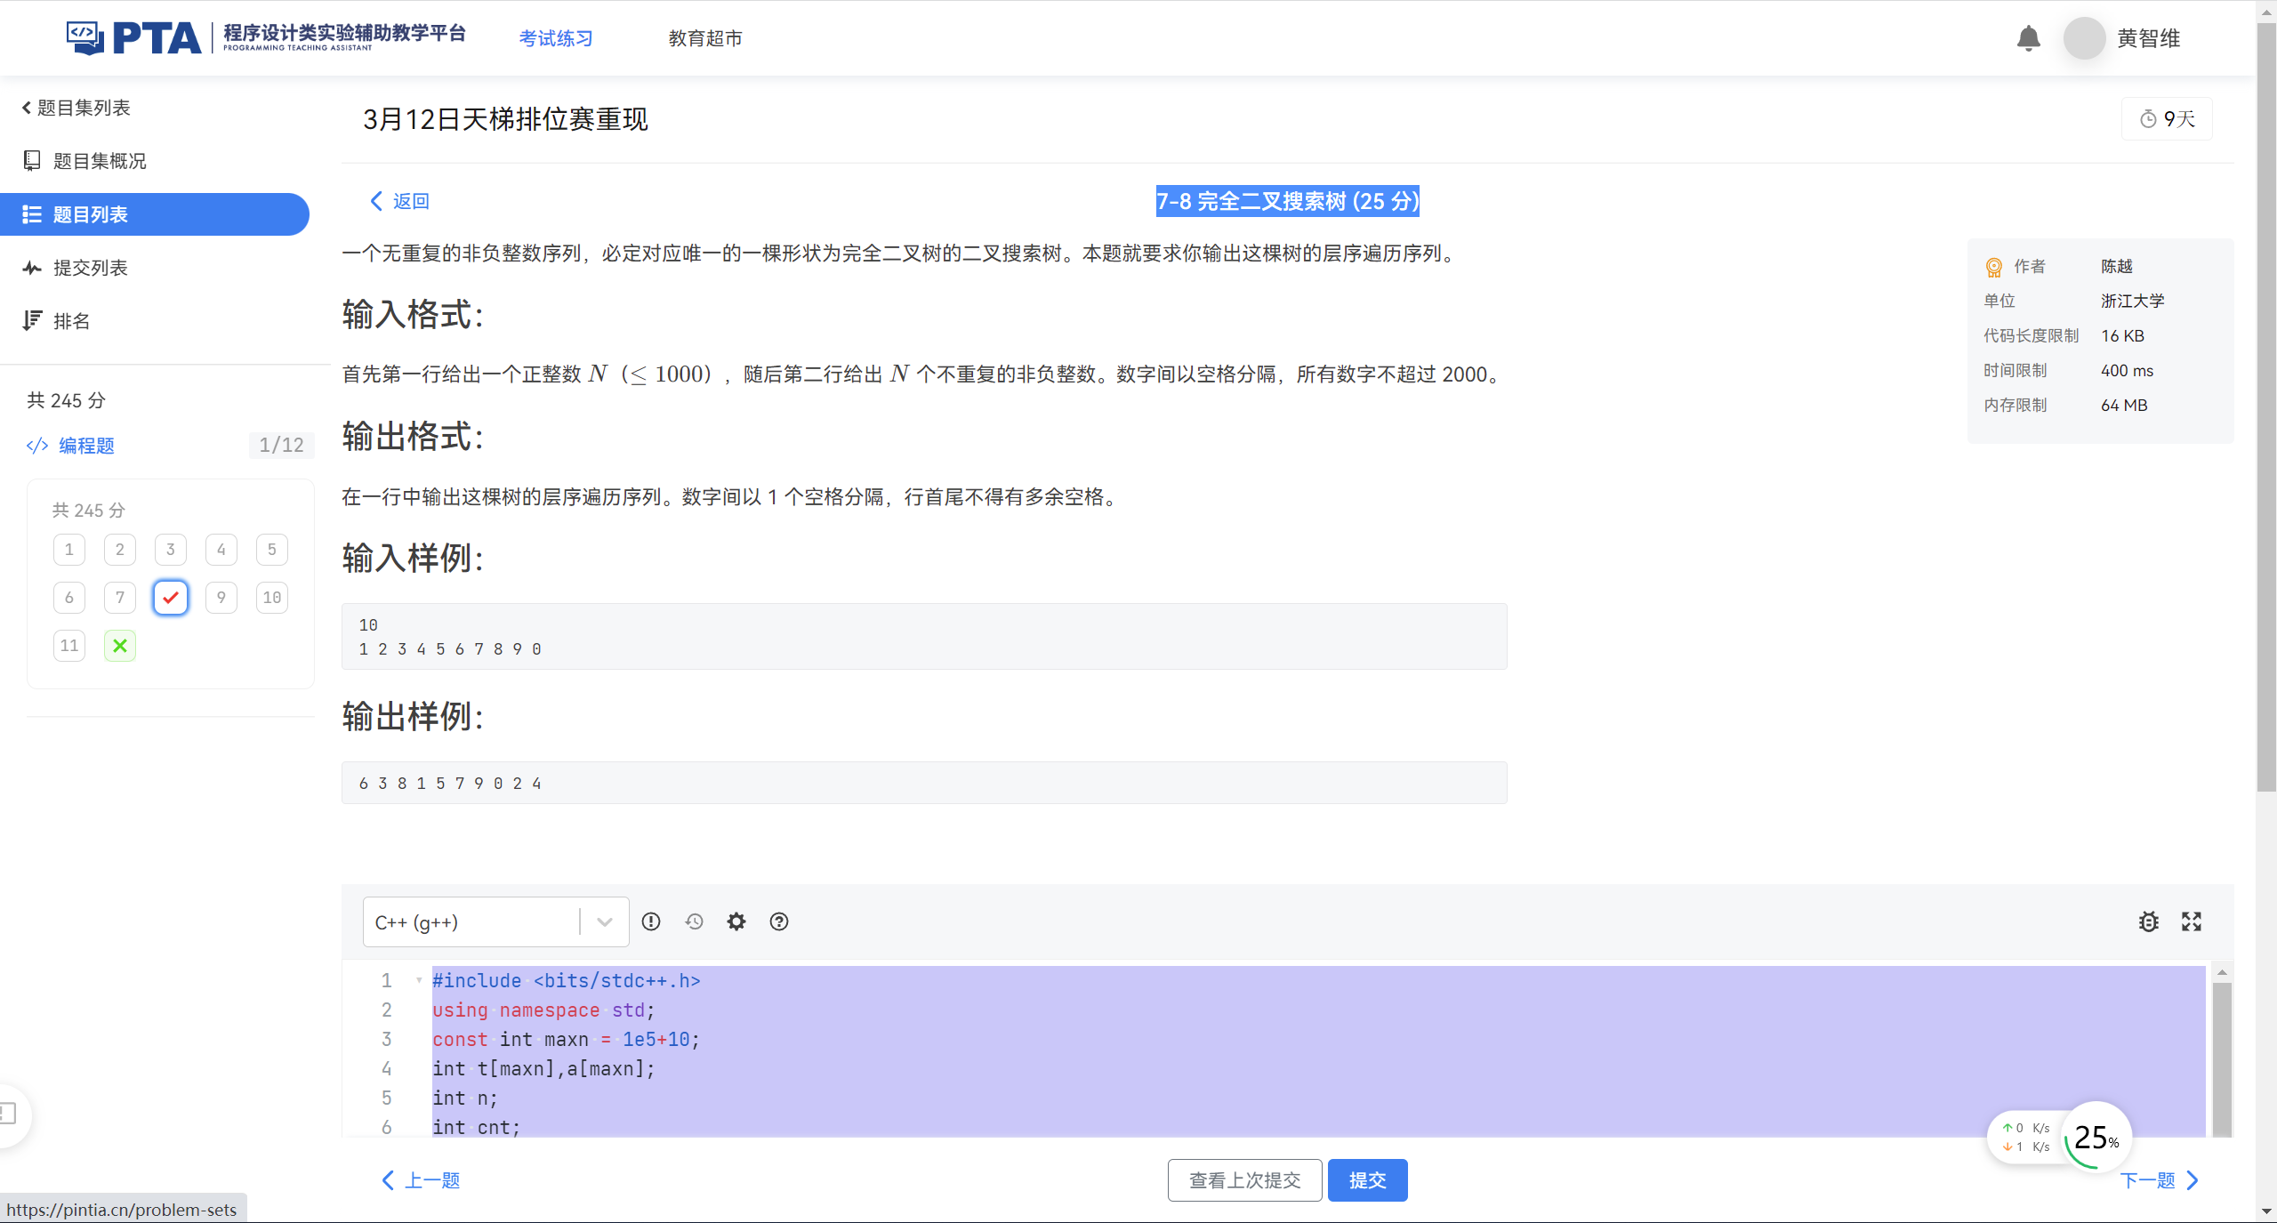Click the PTA platform logo
Screen dimensions: 2277x1223
pos(266,37)
